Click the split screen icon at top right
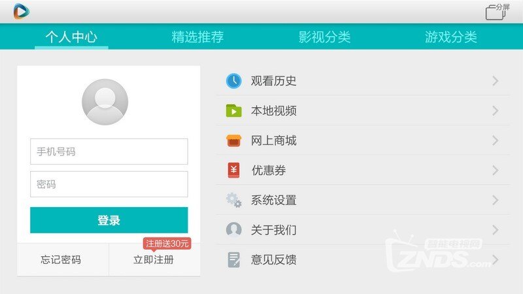The image size is (523, 294). tap(498, 11)
